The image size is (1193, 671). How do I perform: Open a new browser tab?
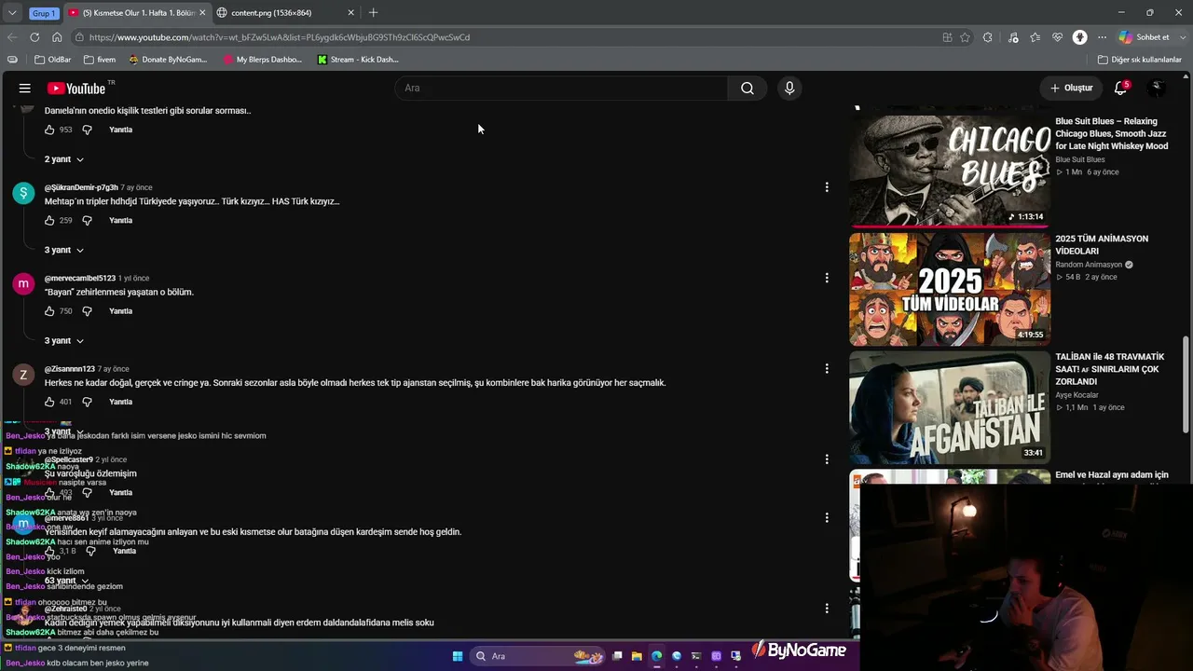[374, 13]
